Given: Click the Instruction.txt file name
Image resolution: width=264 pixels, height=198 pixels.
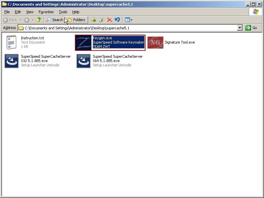Looking at the screenshot, I should coord(32,38).
